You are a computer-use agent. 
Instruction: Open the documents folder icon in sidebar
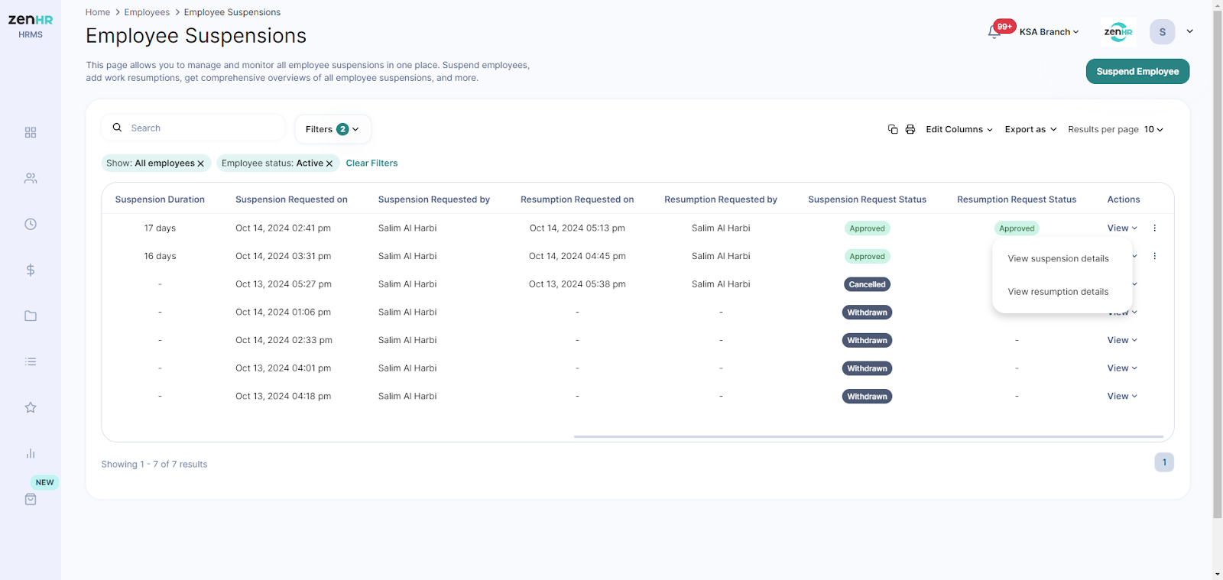tap(31, 316)
